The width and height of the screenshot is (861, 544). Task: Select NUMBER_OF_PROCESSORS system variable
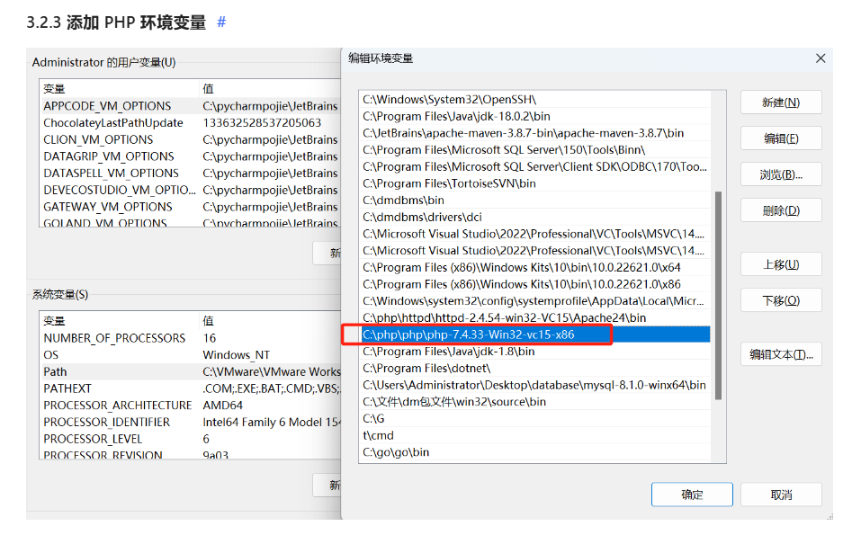click(x=190, y=338)
